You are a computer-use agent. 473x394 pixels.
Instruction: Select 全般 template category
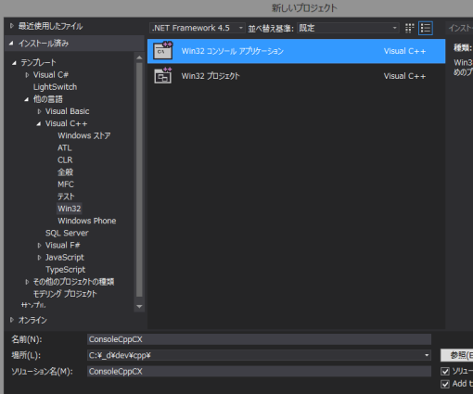click(x=65, y=172)
